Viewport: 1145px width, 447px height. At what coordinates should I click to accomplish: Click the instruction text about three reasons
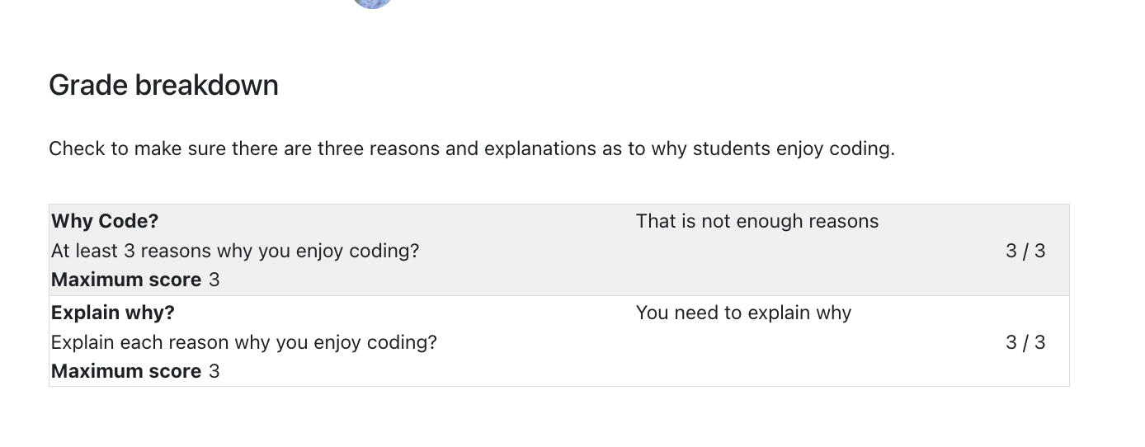coord(472,149)
